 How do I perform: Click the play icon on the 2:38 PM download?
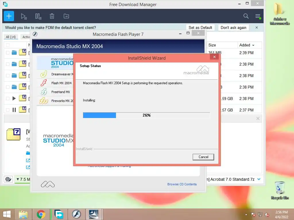coord(14,99)
